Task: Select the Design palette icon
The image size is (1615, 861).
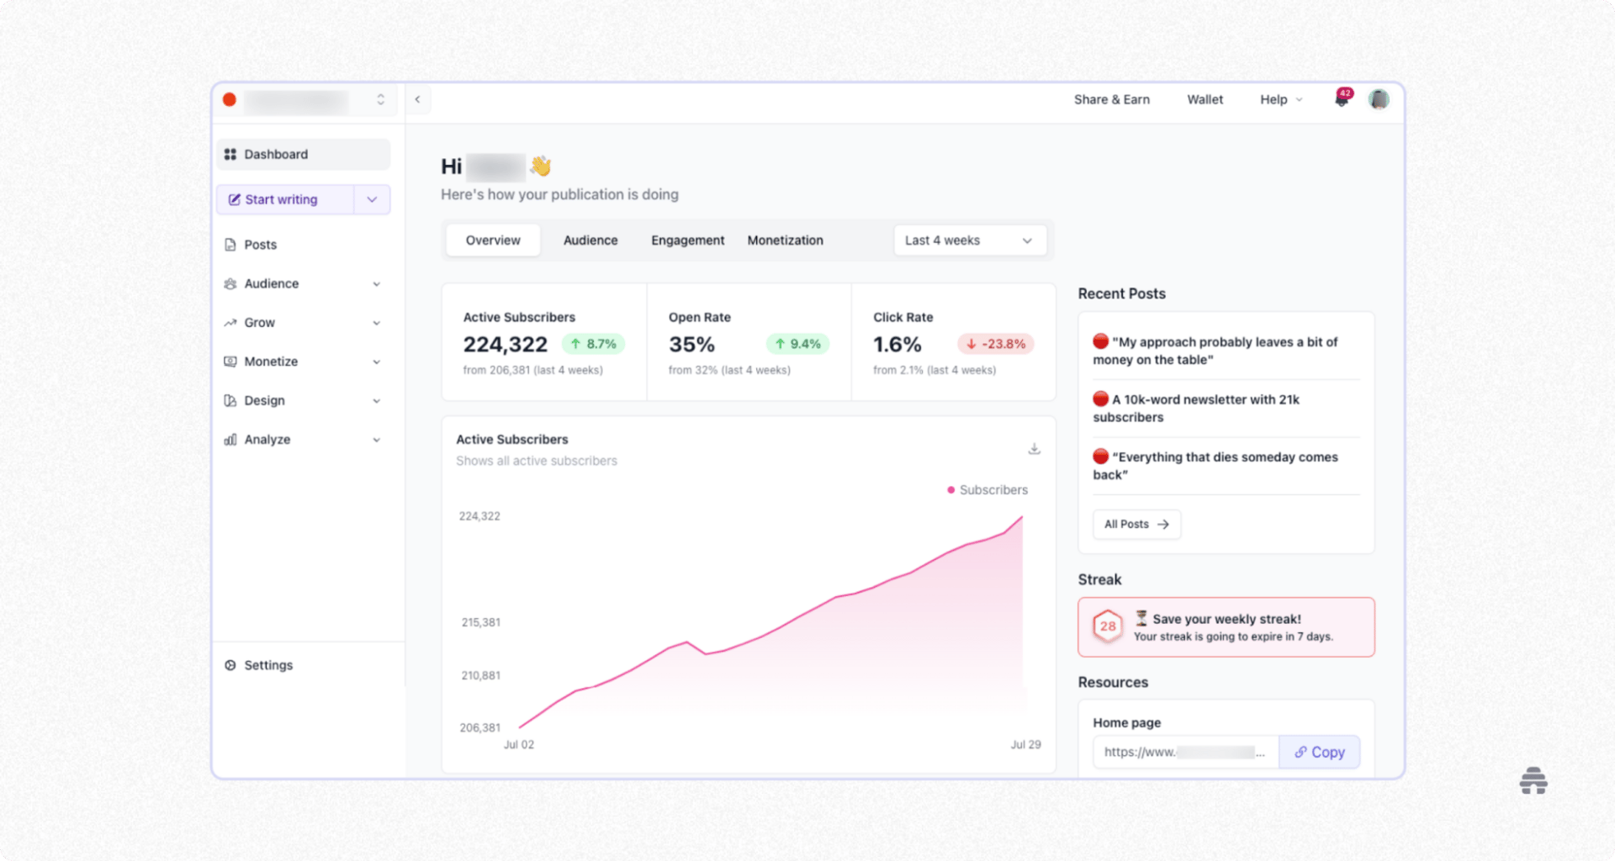Action: tap(230, 400)
